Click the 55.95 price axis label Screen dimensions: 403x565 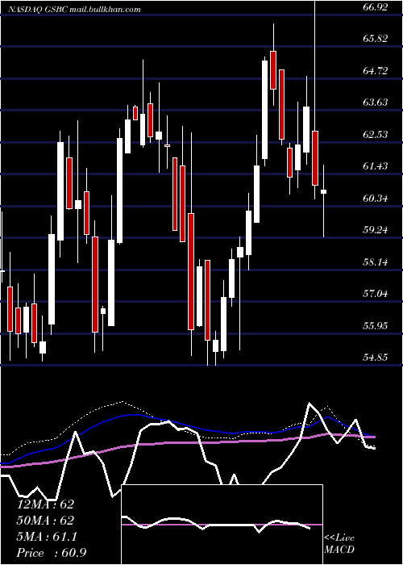coord(376,326)
